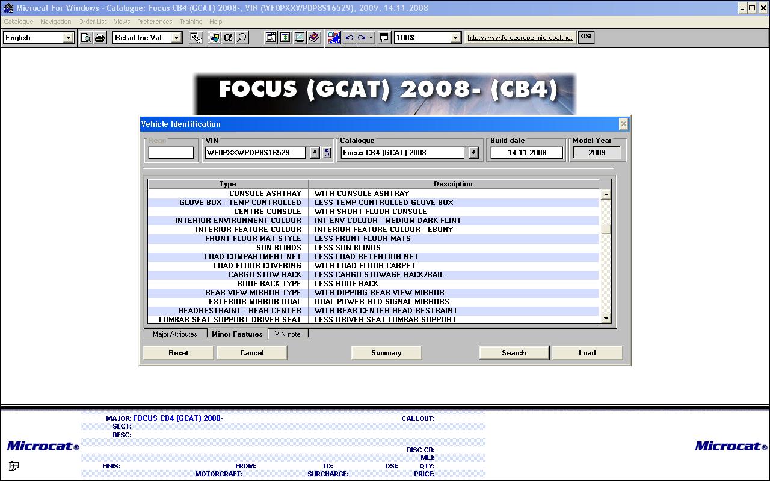
Task: Click the Search button
Action: coord(514,353)
